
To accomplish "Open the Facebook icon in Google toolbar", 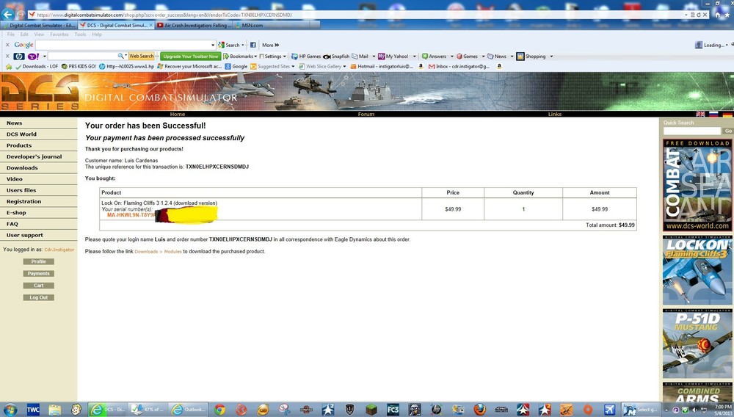I will [252, 45].
